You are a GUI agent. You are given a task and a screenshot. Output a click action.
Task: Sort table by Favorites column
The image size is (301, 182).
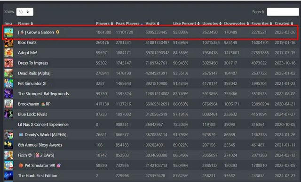point(261,24)
